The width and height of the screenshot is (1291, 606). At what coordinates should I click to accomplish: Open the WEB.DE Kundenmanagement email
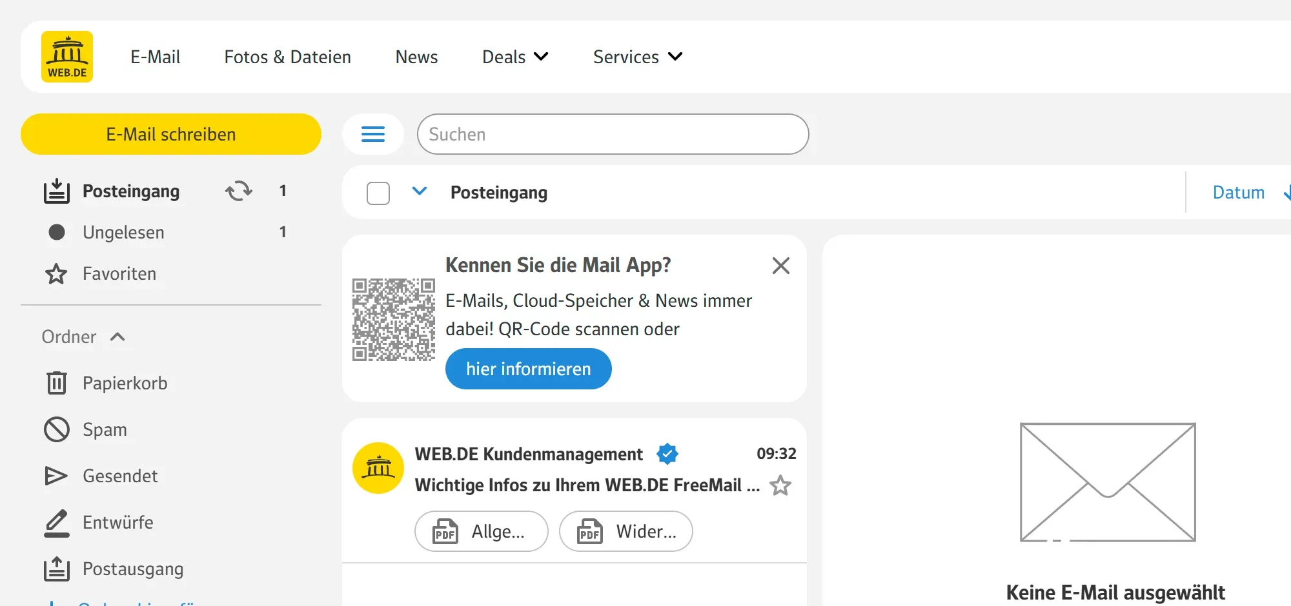tap(574, 490)
